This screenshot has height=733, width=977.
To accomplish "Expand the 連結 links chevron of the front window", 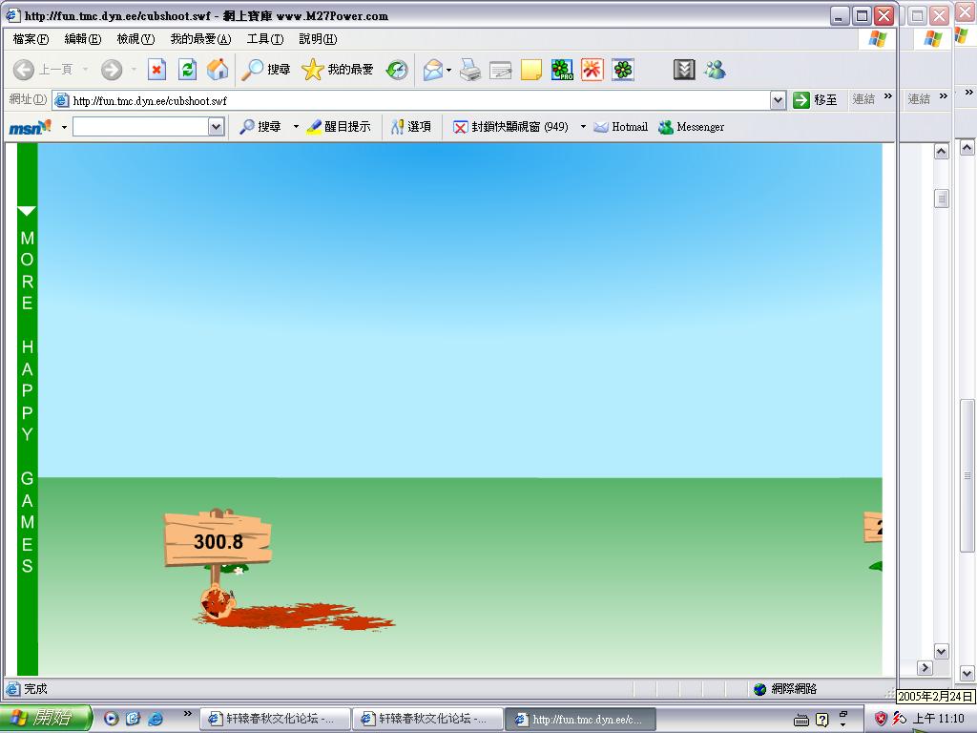I will [888, 96].
